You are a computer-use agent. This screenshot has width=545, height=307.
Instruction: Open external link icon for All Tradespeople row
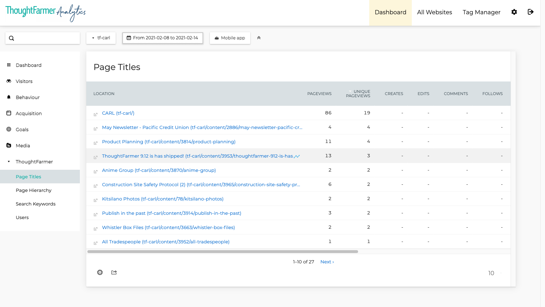[96, 243]
